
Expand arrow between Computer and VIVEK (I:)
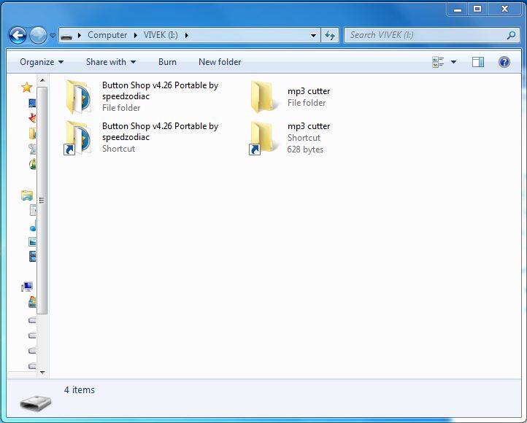pyautogui.click(x=136, y=35)
